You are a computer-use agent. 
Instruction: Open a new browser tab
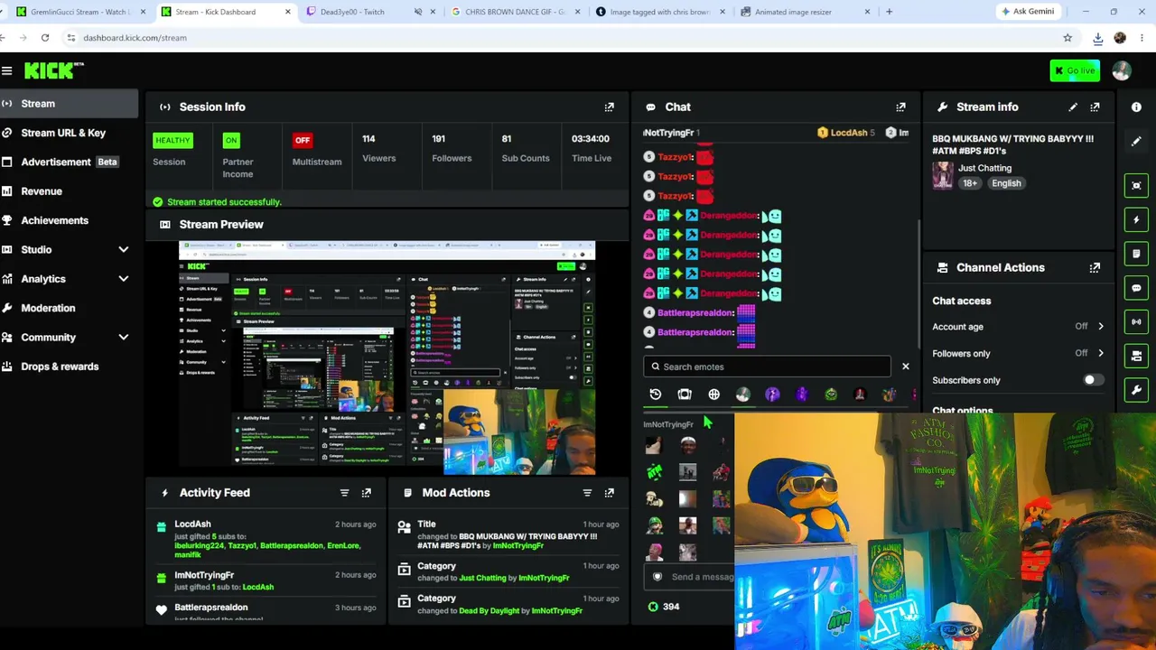coord(889,12)
